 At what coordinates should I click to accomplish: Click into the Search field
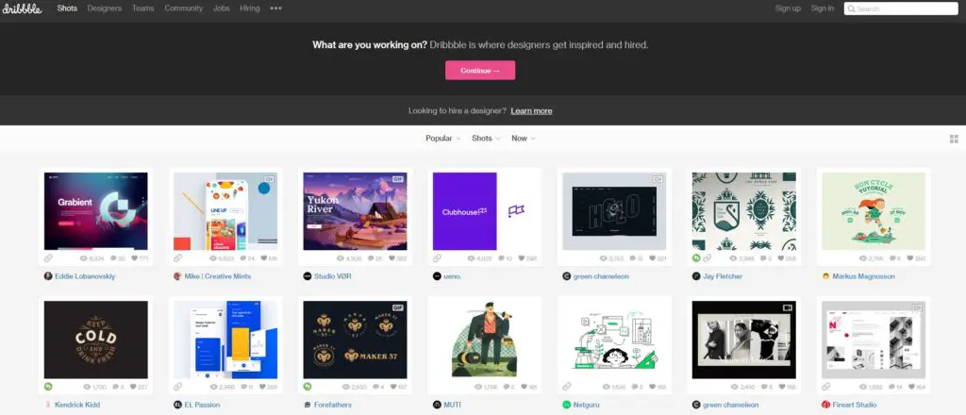(x=901, y=8)
